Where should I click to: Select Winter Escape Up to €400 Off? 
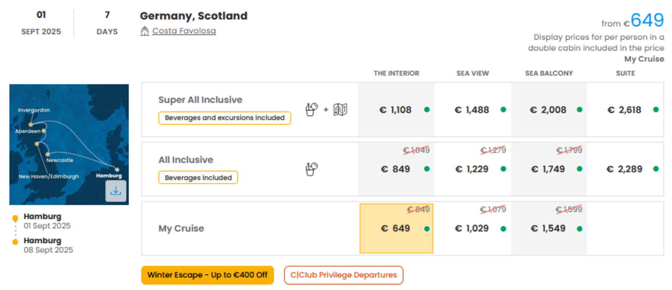tap(208, 275)
